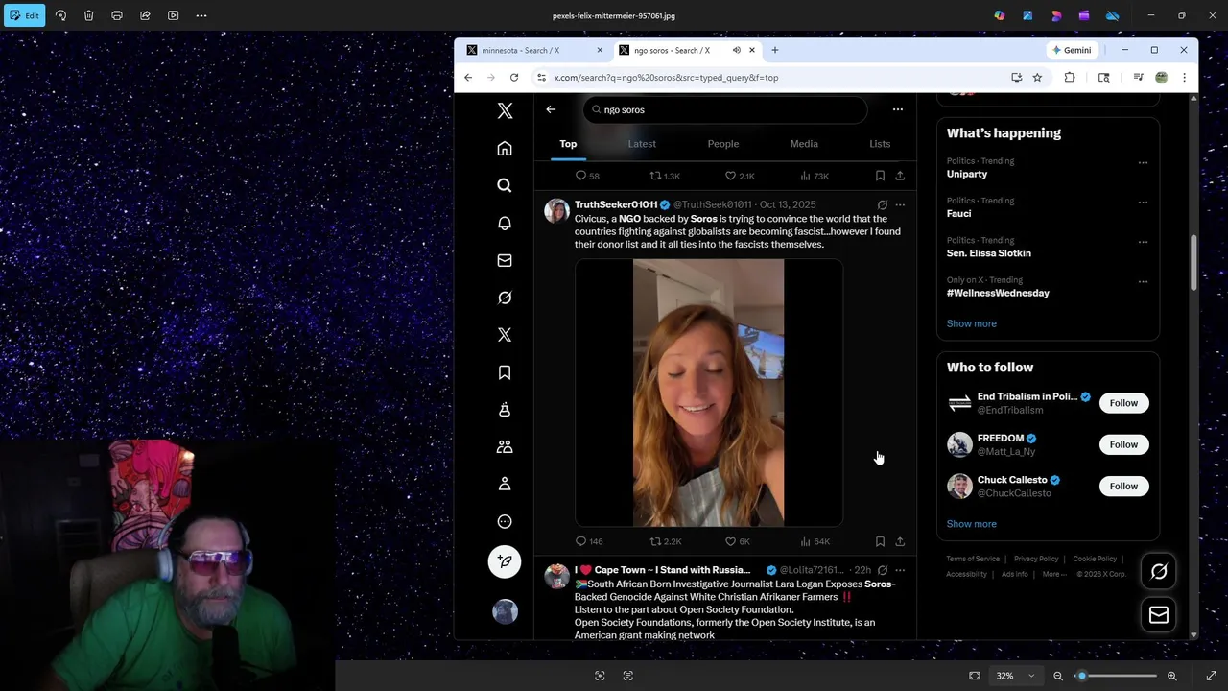
Task: Open more options on Cape Town post
Action: coord(900,570)
